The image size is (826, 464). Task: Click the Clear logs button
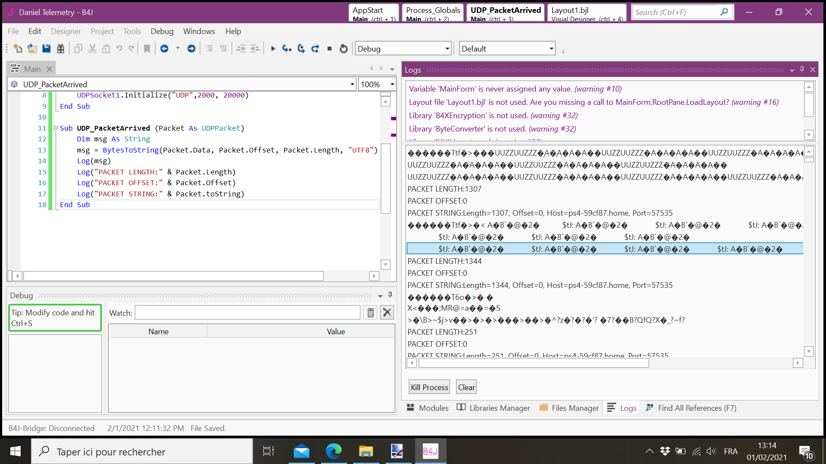466,387
